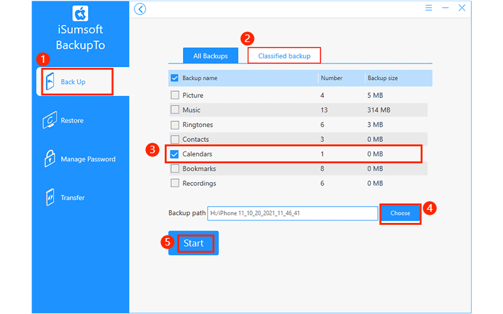Check the Bookmarks checkbox
Image resolution: width=503 pixels, height=314 pixels.
pyautogui.click(x=175, y=169)
